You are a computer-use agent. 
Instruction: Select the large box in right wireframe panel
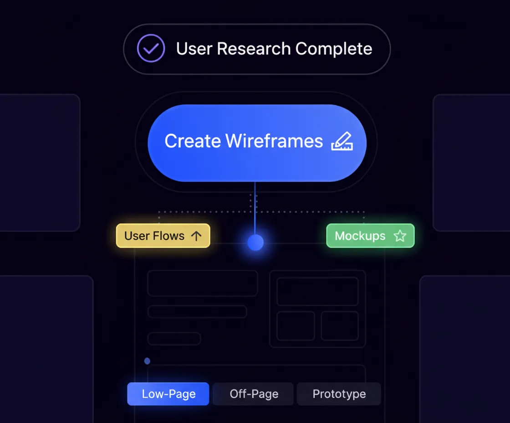[x=317, y=291]
